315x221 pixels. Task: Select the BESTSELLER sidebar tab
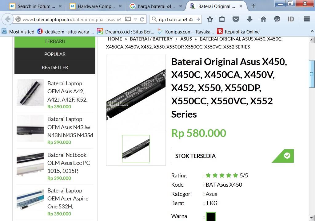pos(55,68)
